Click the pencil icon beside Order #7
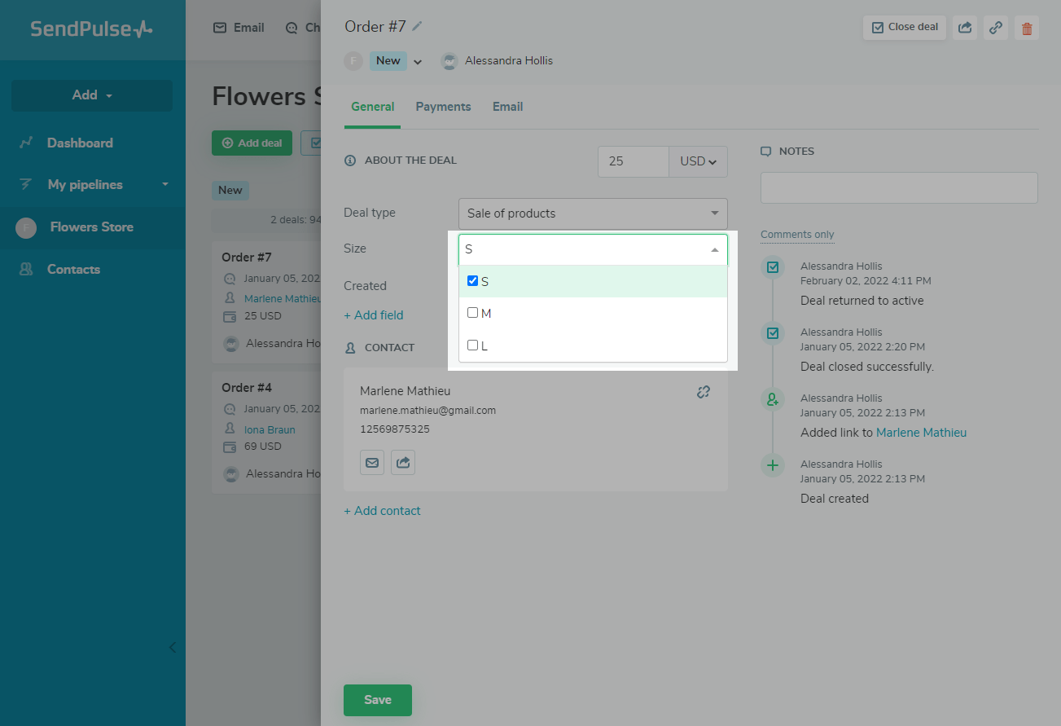Viewport: 1061px width, 726px height. pyautogui.click(x=418, y=26)
